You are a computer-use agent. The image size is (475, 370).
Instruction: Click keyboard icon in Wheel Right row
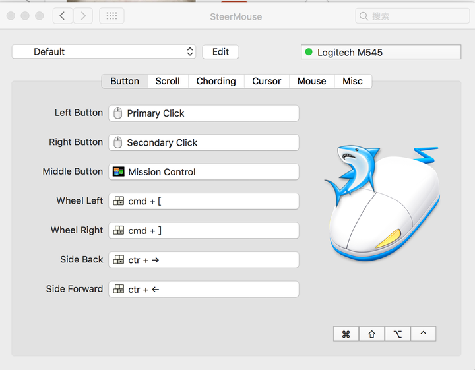119,230
